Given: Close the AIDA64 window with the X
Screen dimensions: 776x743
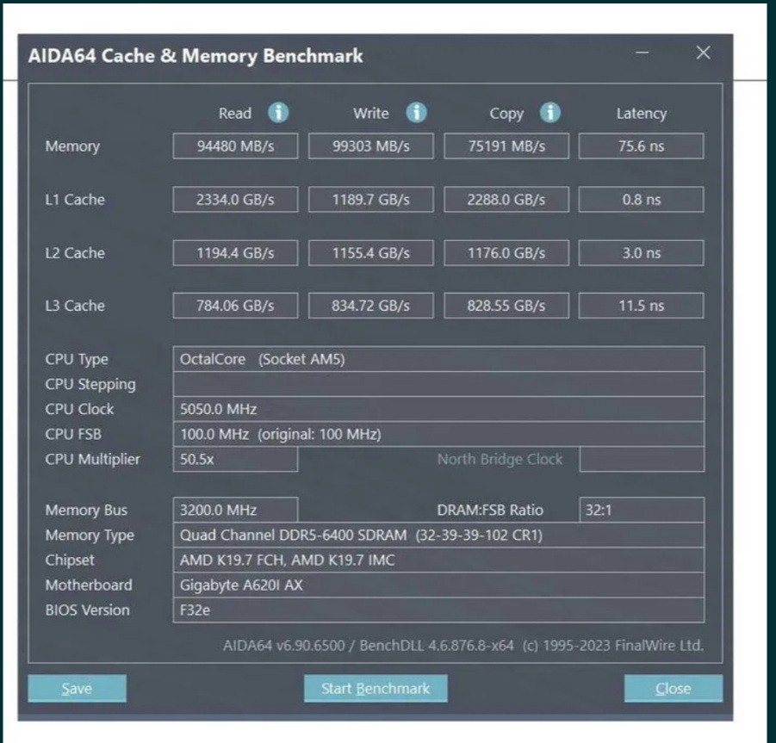Looking at the screenshot, I should coord(704,53).
